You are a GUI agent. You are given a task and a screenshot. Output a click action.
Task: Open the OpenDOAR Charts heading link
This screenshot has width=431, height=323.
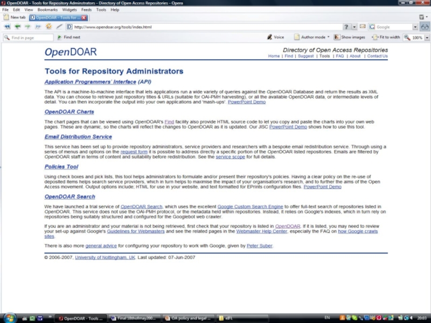coord(69,112)
